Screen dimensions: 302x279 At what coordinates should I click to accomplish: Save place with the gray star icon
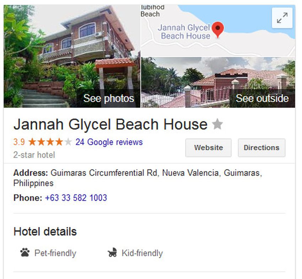pos(217,124)
